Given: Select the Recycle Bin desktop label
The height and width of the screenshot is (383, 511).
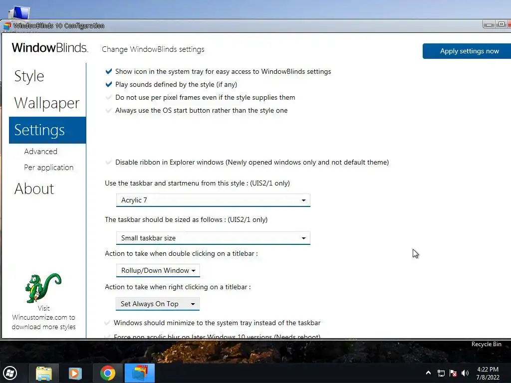Looking at the screenshot, I should pyautogui.click(x=486, y=344).
